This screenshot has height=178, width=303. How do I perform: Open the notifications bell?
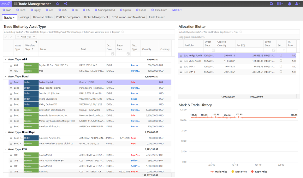[x=289, y=4]
